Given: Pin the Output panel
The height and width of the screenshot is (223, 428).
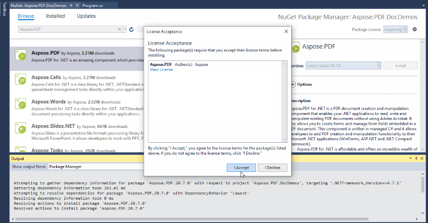Looking at the screenshot, I should 416,159.
